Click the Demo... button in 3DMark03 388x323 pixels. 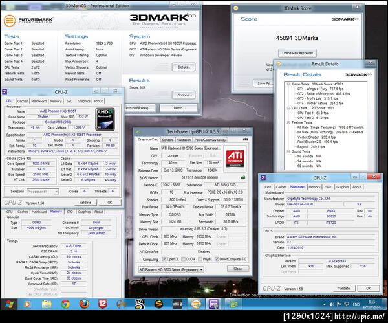point(179,108)
